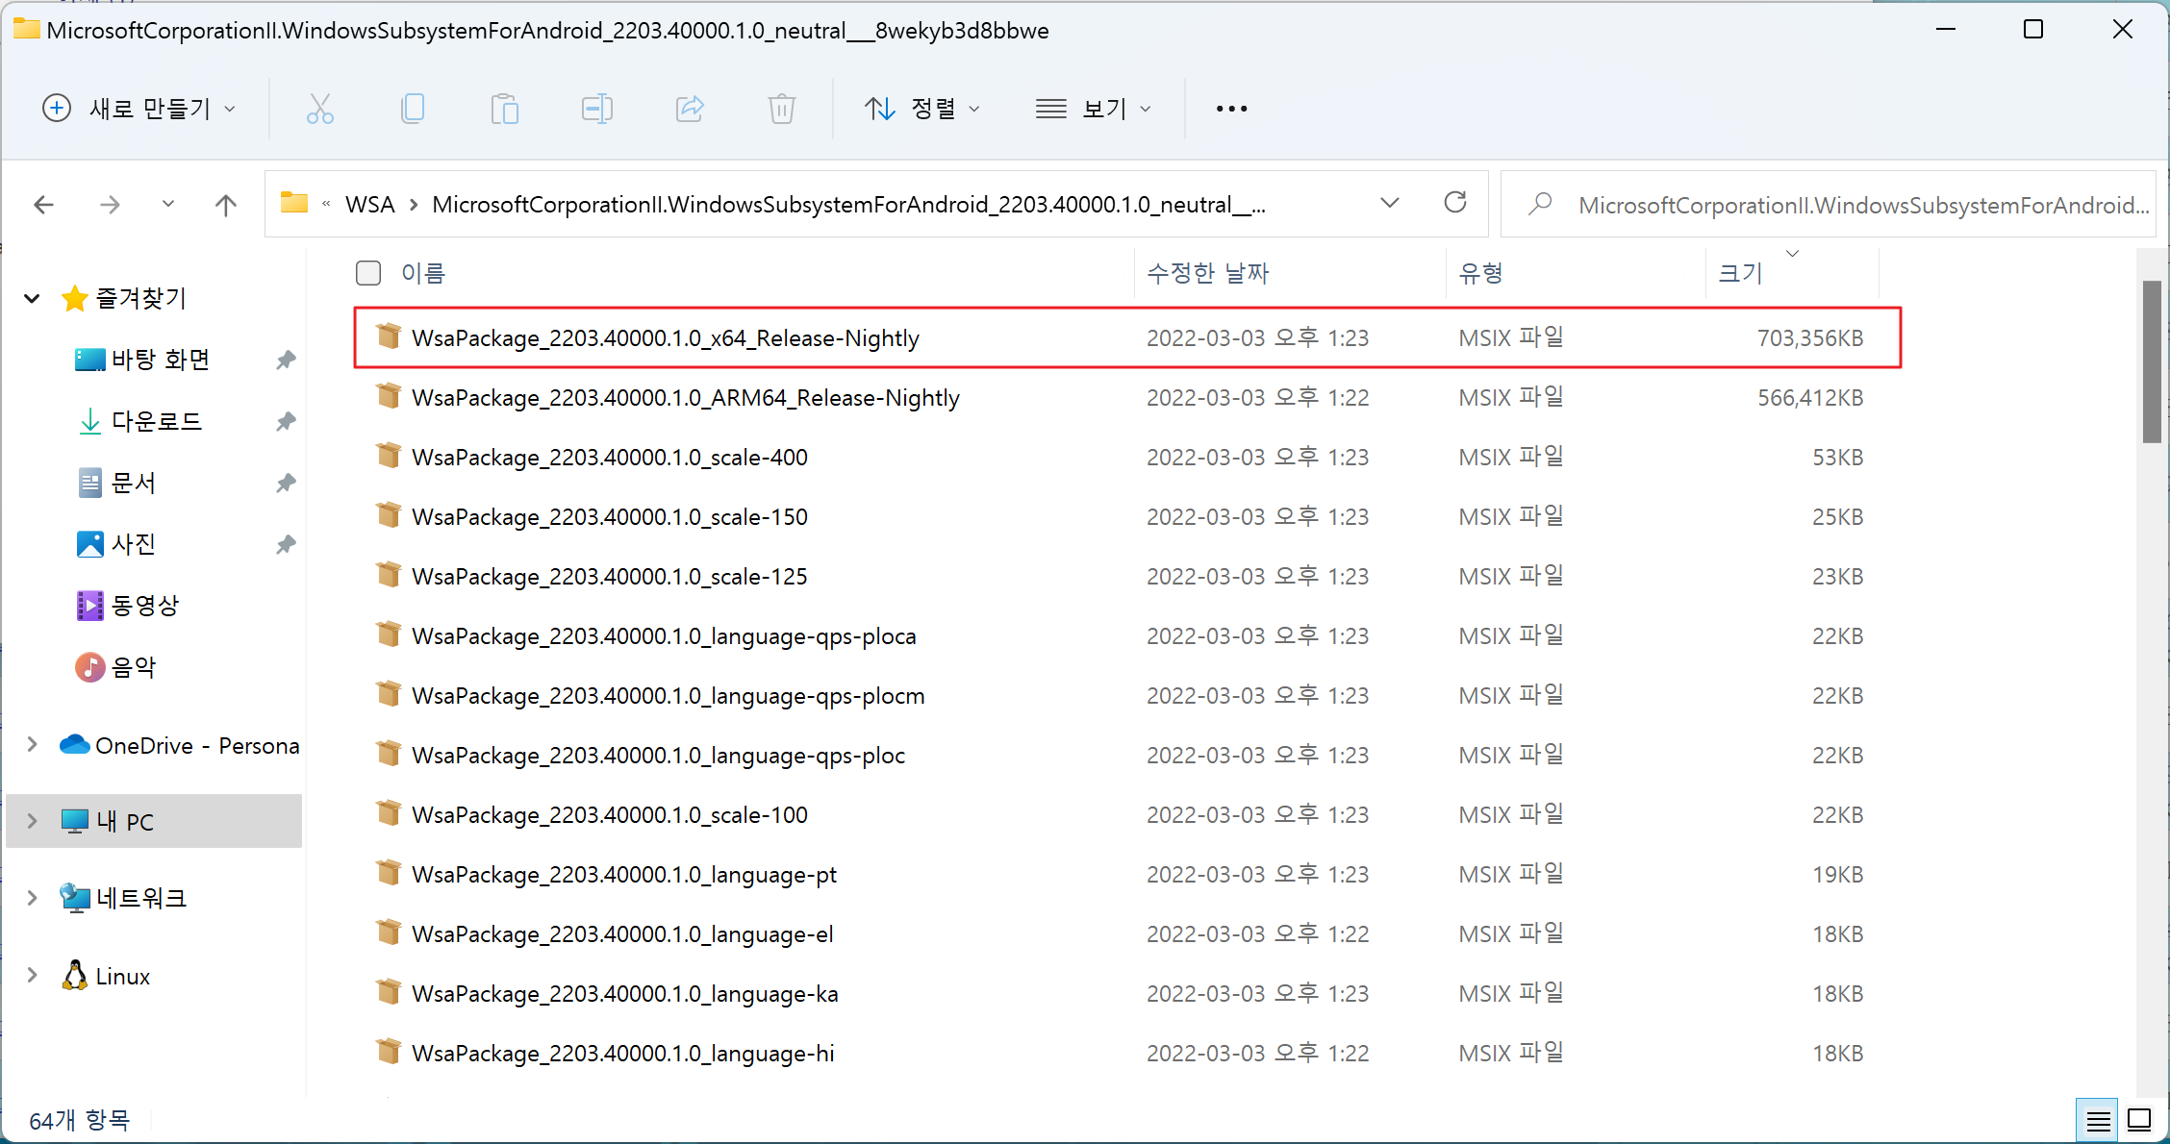Viewport: 2170px width, 1144px height.
Task: Click the vertical scrollbar thumb
Action: pos(2152,361)
